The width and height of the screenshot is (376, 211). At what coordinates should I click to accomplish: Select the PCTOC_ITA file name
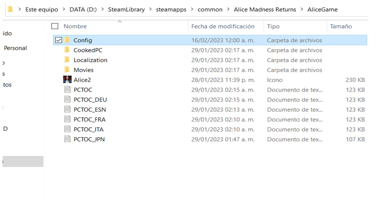89,130
